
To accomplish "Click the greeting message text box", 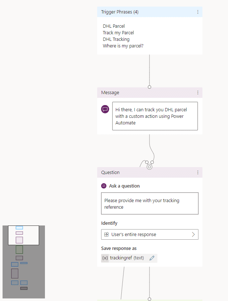I will coord(155,116).
